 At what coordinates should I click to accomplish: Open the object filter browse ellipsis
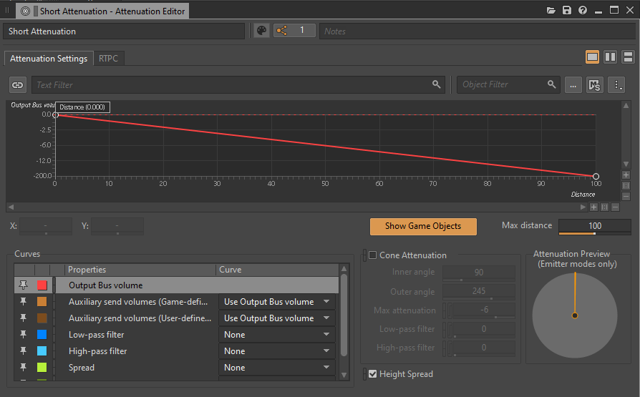pyautogui.click(x=573, y=85)
